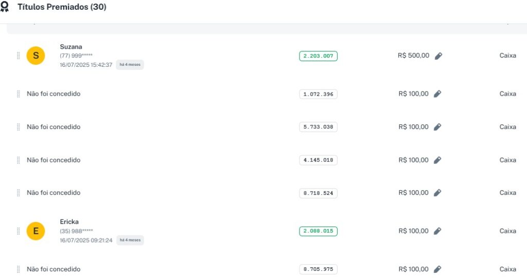The image size is (527, 278).
Task: Click pencil icon for ticket 8.705.975
Action: point(437,269)
